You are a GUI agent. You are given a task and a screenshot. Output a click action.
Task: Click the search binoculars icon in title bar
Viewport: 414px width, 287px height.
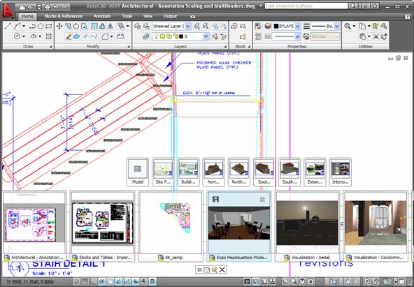click(x=352, y=6)
